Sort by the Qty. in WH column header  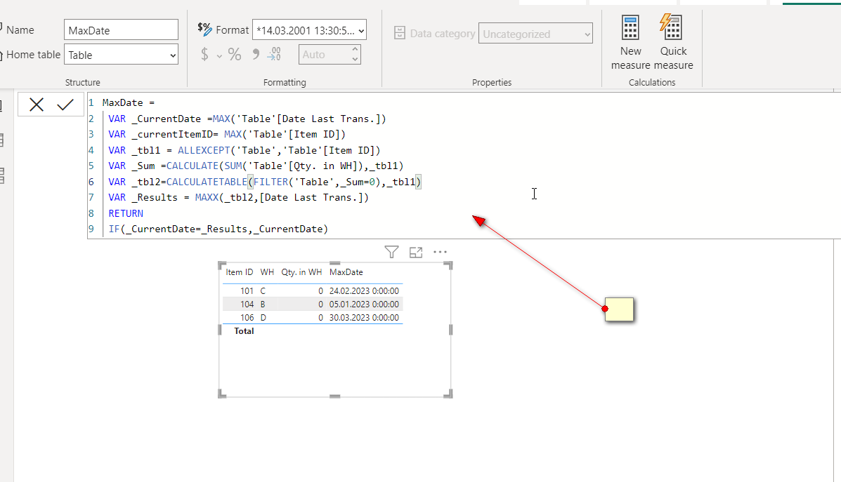point(301,272)
